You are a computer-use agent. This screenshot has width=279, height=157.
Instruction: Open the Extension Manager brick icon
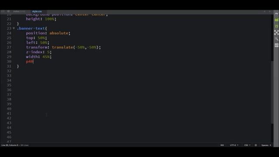click(x=276, y=20)
